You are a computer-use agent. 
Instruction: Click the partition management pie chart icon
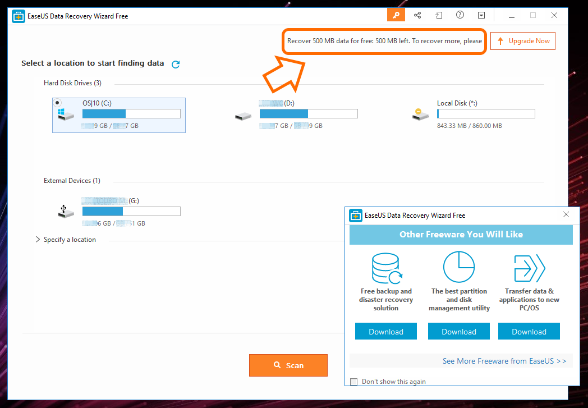(458, 267)
